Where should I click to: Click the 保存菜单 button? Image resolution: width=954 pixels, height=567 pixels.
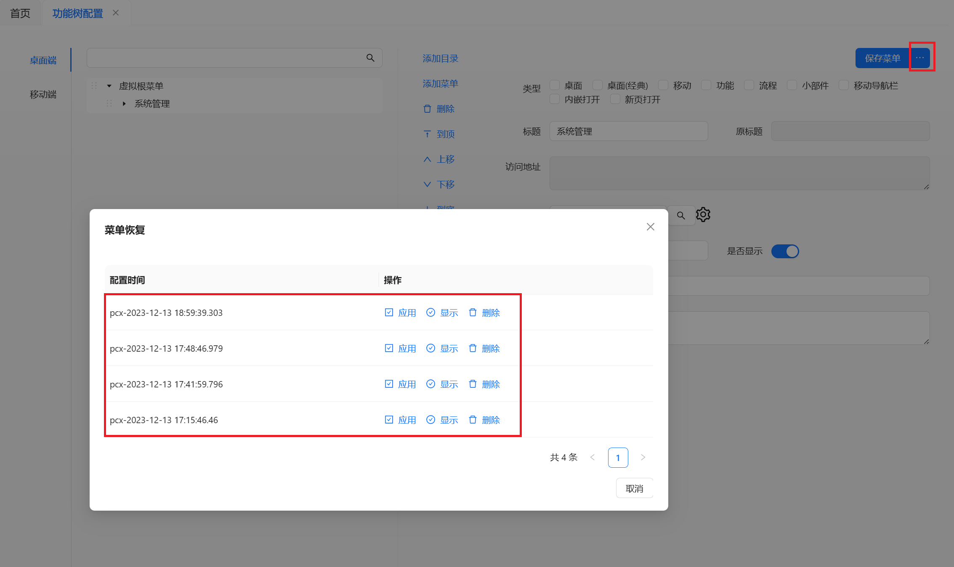882,58
